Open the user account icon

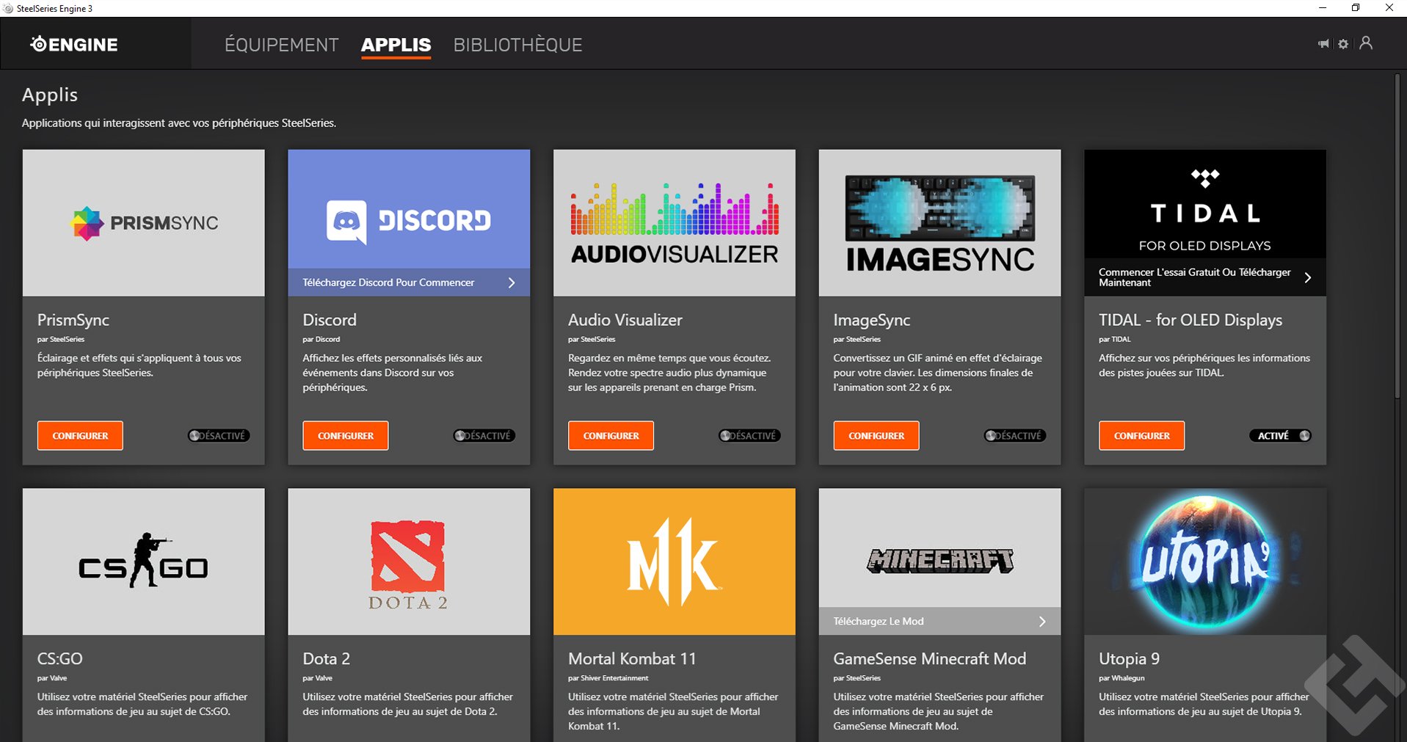(x=1366, y=43)
